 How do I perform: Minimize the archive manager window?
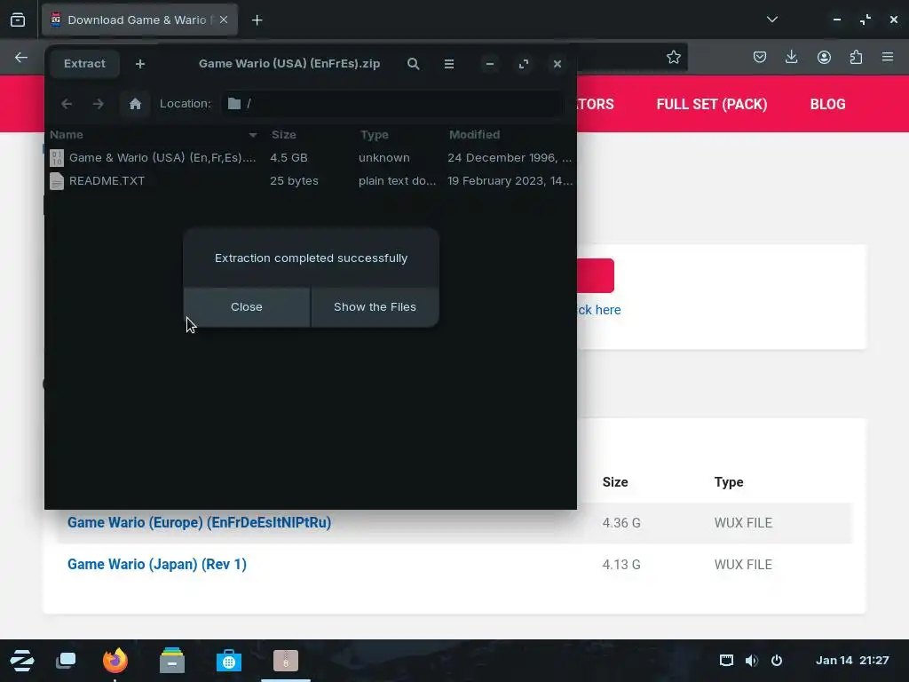tap(490, 64)
